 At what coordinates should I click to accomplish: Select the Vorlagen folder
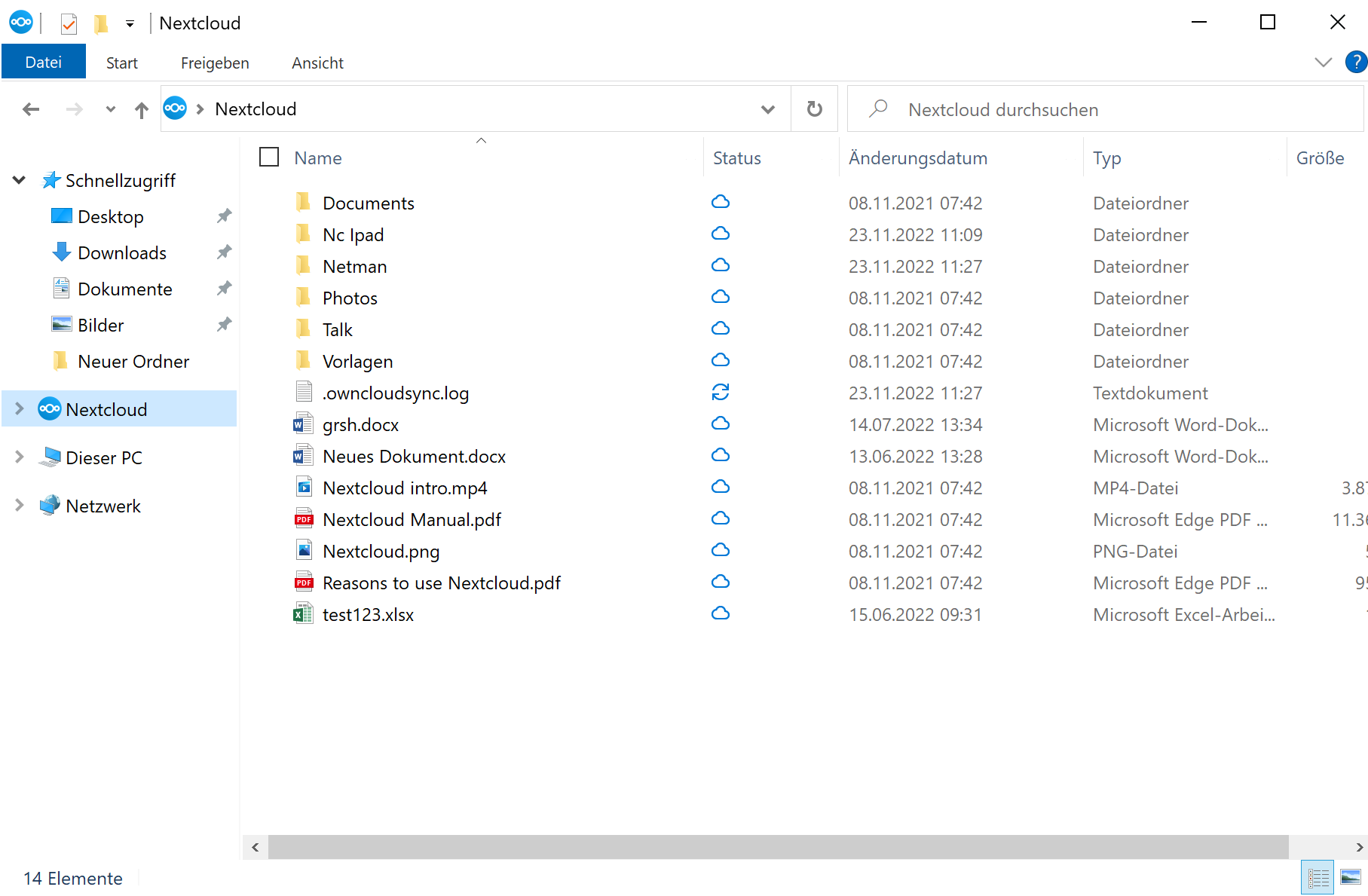357,362
